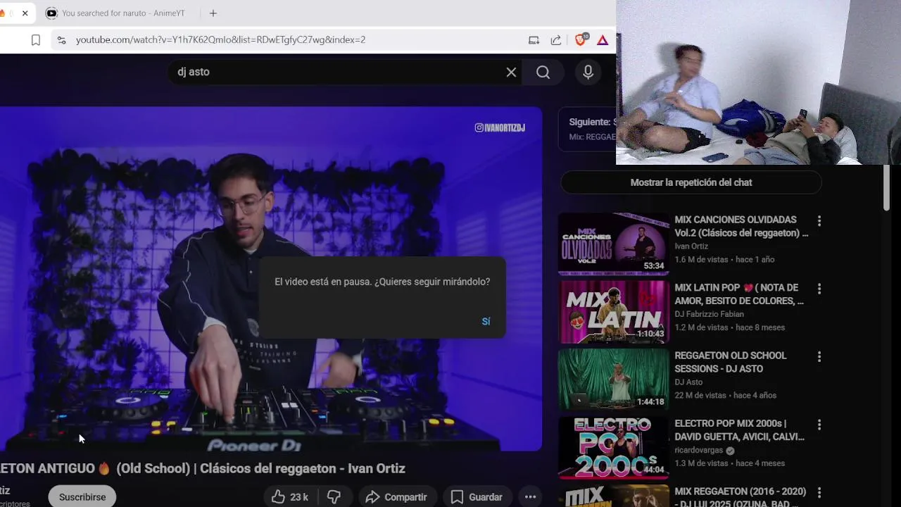This screenshot has height=507, width=901.
Task: Open options menu for Reggaeton Old School Sessions
Action: coord(819,357)
